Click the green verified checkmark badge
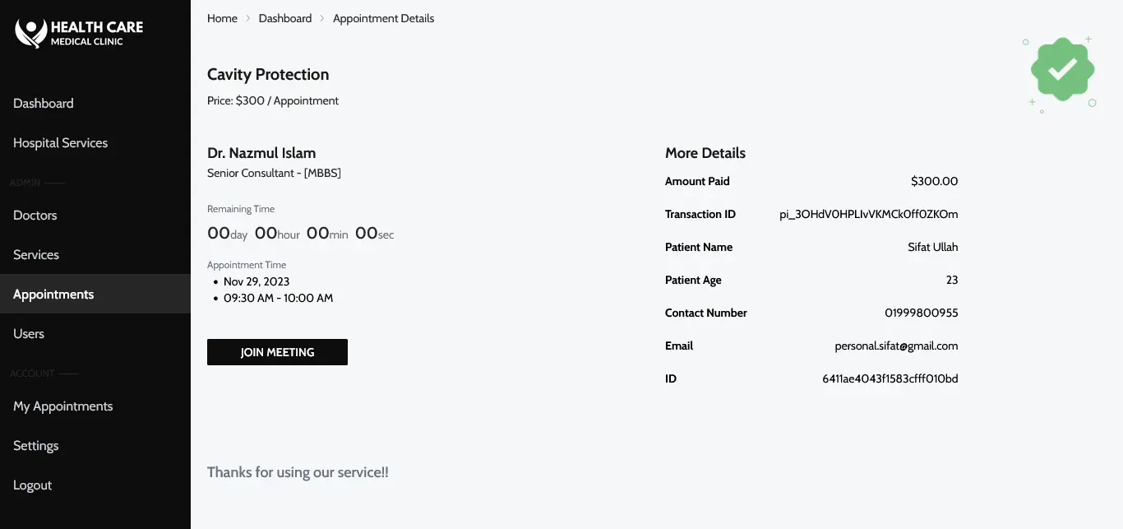This screenshot has height=529, width=1123. pyautogui.click(x=1062, y=69)
